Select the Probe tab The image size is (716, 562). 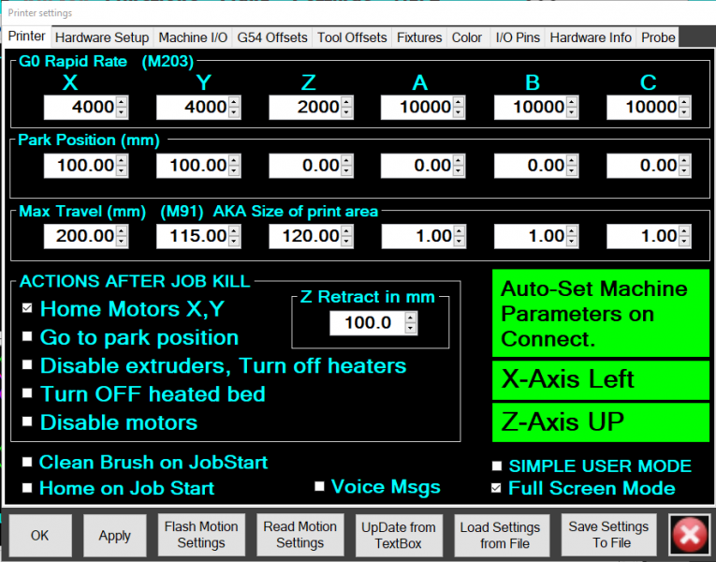657,37
